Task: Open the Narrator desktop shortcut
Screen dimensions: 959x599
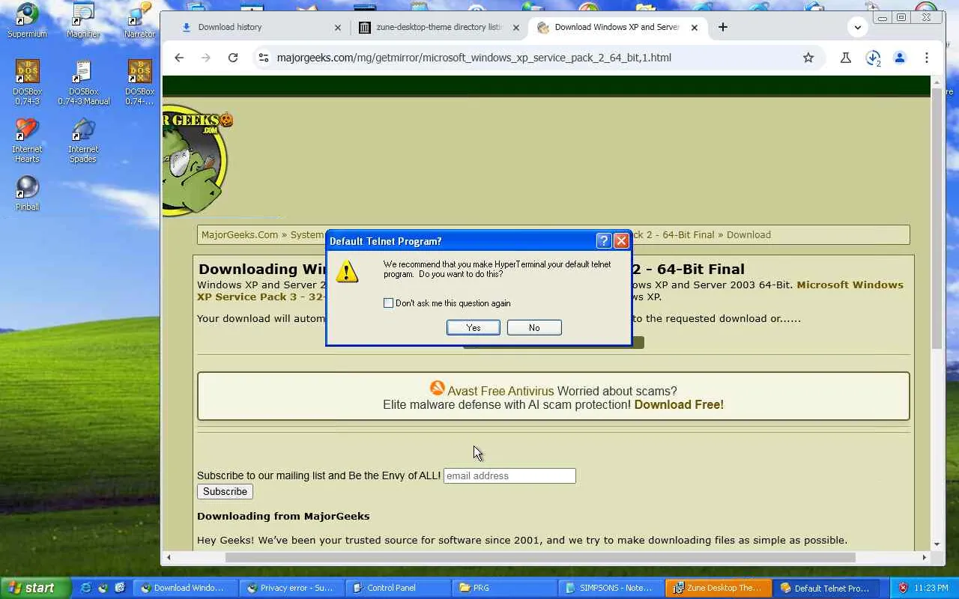Action: click(x=139, y=20)
